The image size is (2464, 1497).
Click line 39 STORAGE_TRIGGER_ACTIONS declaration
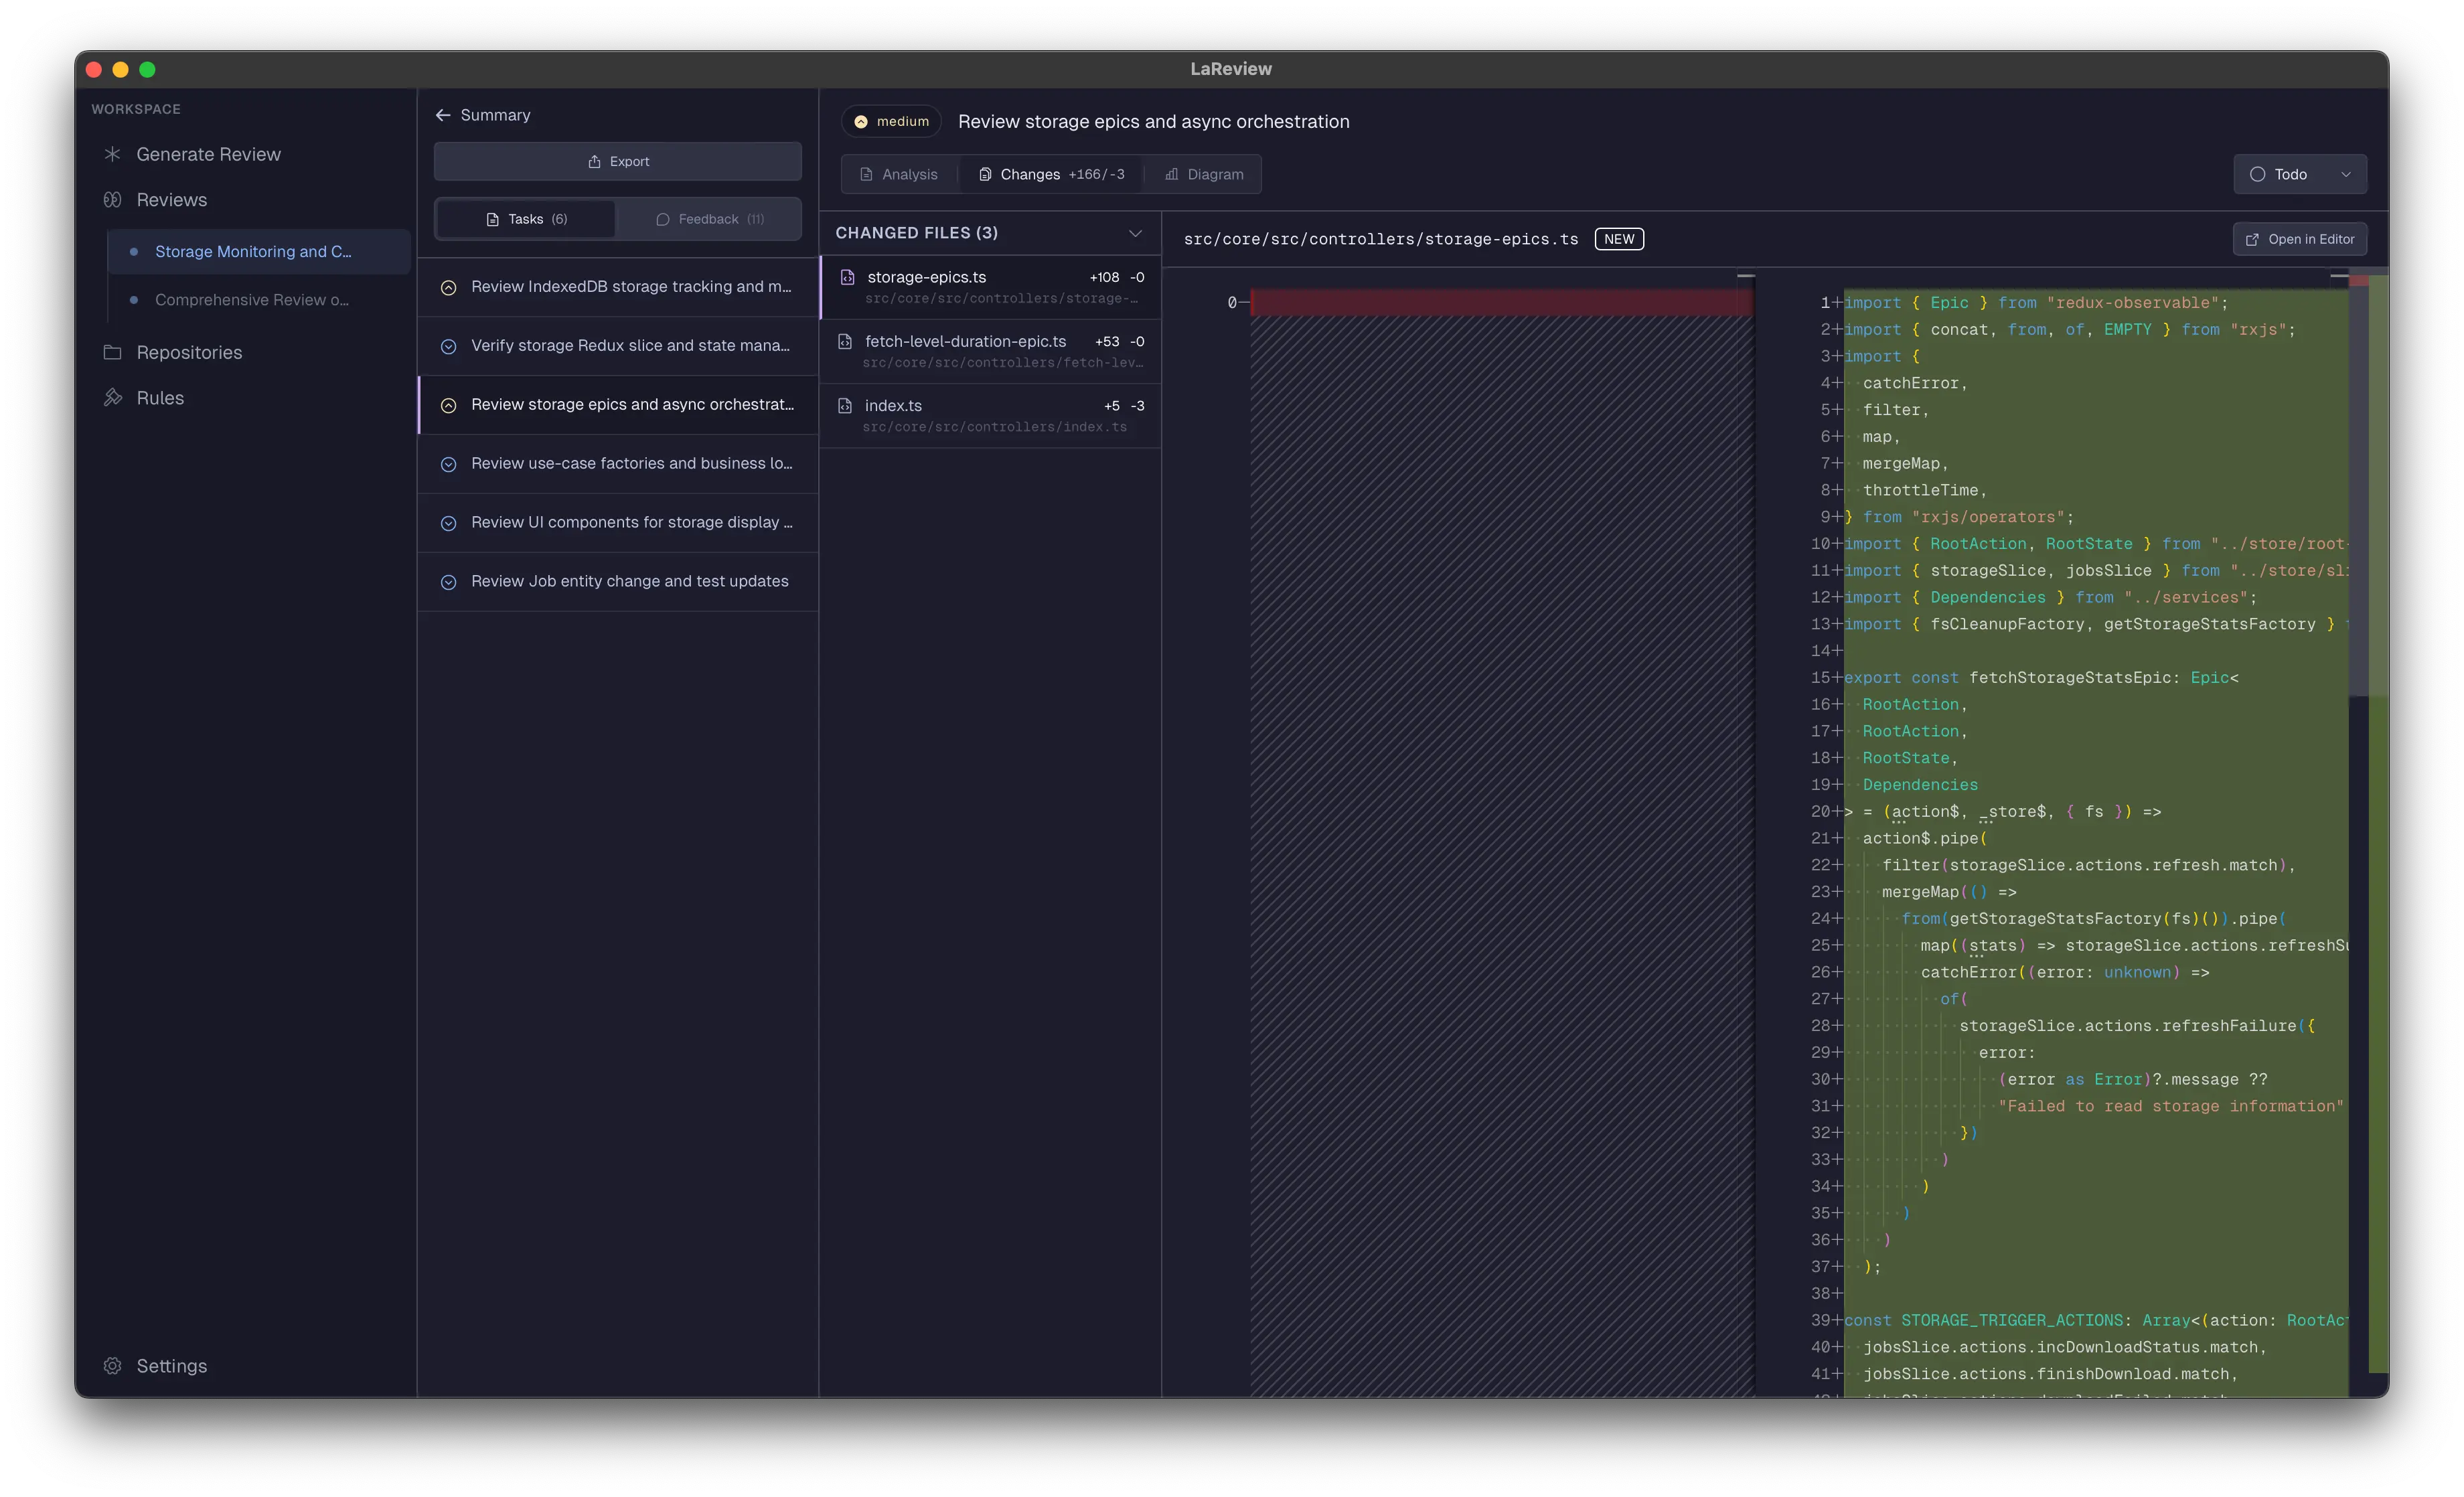(2096, 1321)
